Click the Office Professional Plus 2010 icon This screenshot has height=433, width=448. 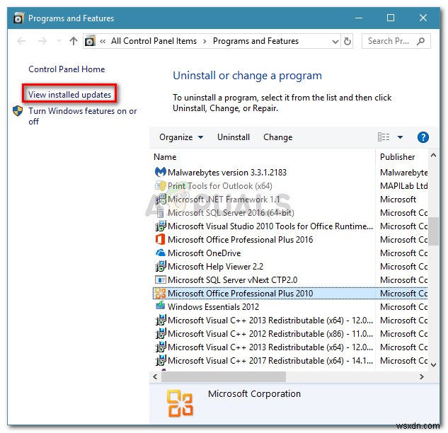[160, 293]
